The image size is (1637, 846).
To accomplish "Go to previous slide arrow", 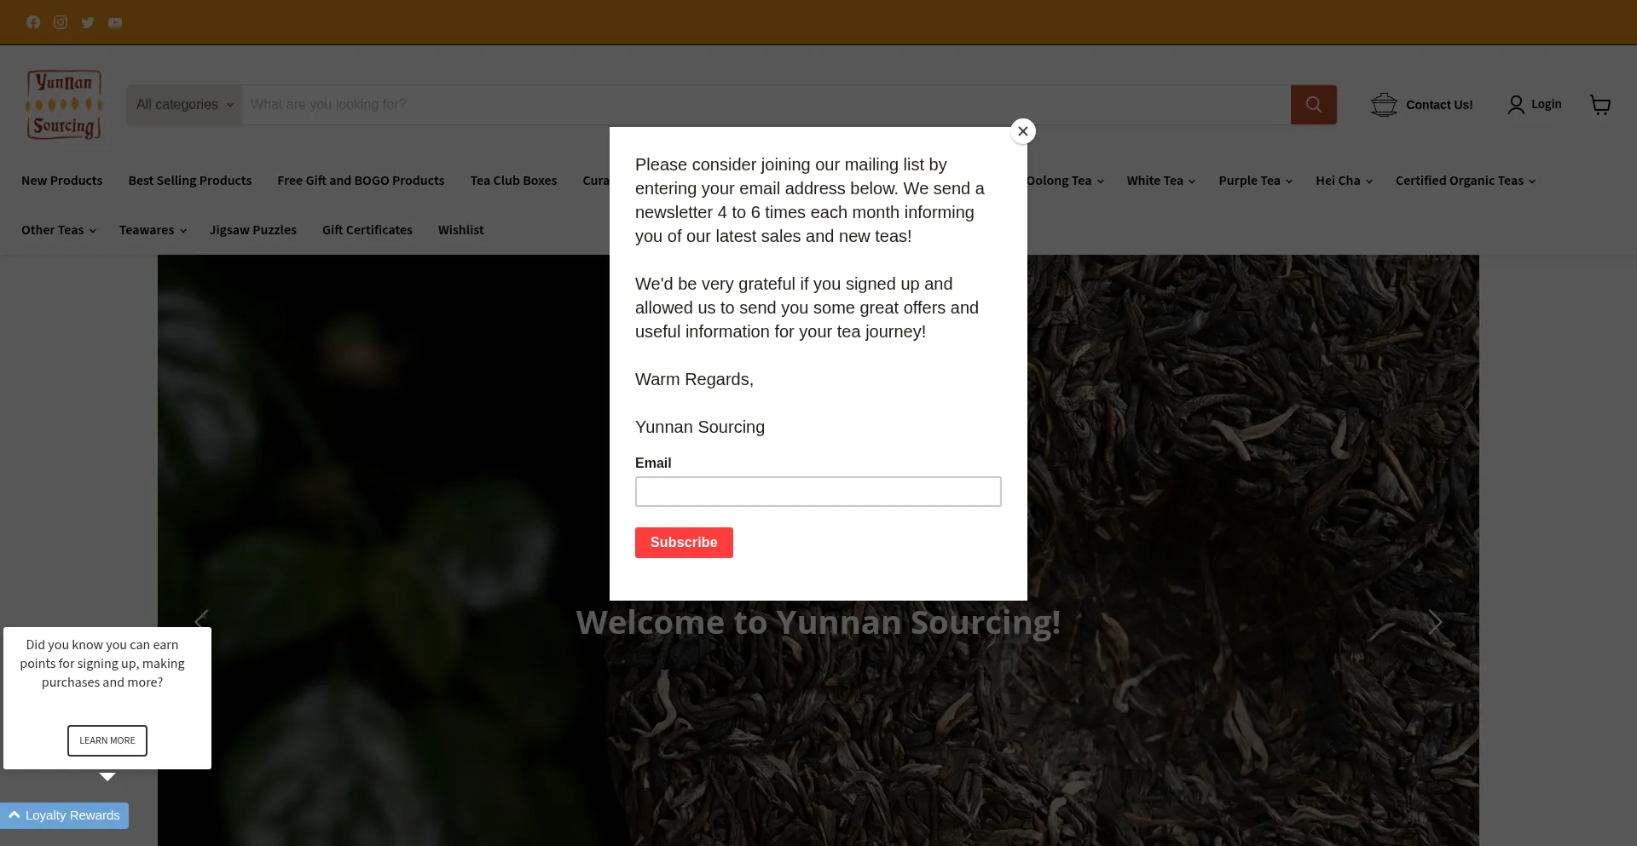I will 201,621.
